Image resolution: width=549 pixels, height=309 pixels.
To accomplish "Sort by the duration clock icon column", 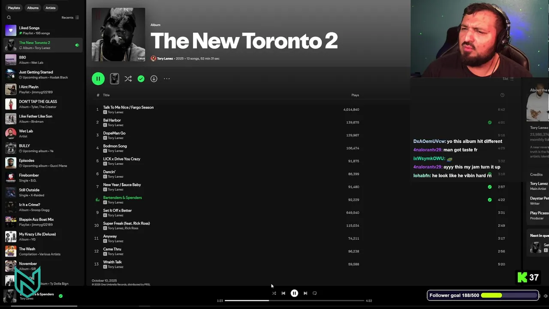I will (502, 95).
